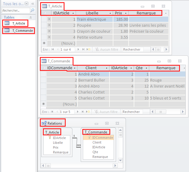The height and width of the screenshot is (172, 189).
Task: Select the 'Livrée sans les piles' cell
Action: [149, 25]
